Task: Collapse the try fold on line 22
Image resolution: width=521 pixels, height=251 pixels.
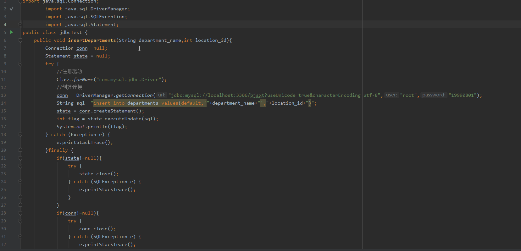Action: coord(20,166)
